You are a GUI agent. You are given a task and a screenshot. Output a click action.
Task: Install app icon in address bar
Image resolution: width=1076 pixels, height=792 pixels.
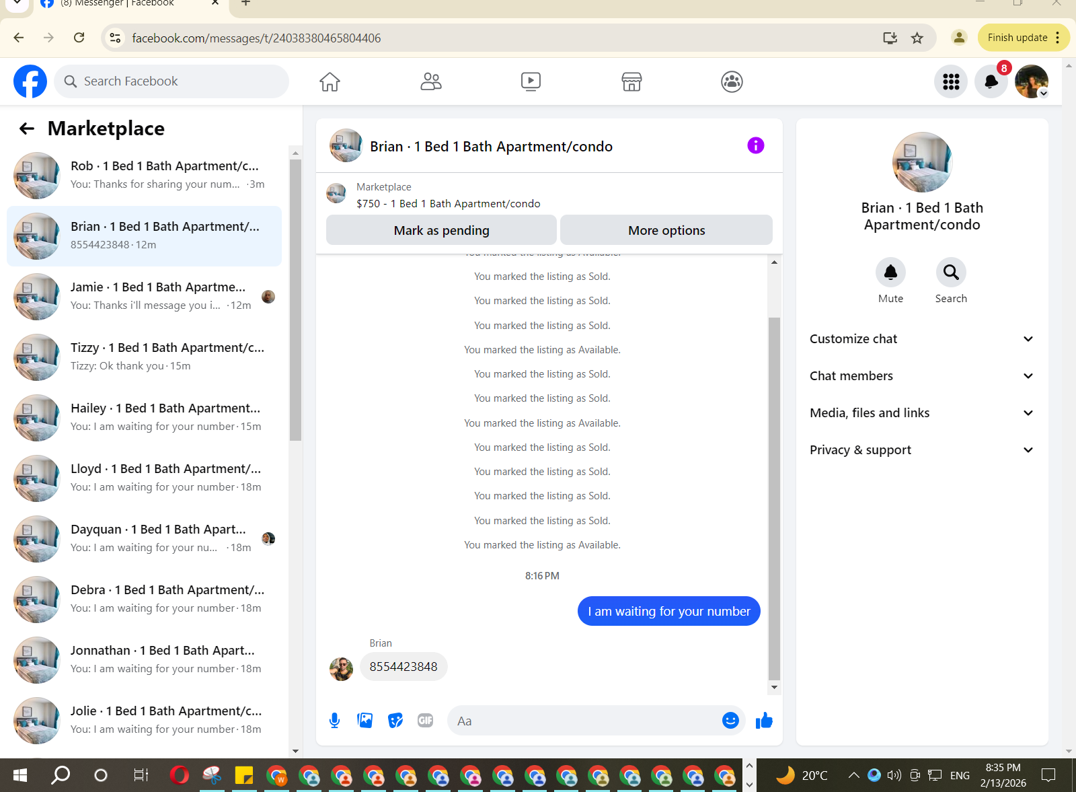click(890, 38)
